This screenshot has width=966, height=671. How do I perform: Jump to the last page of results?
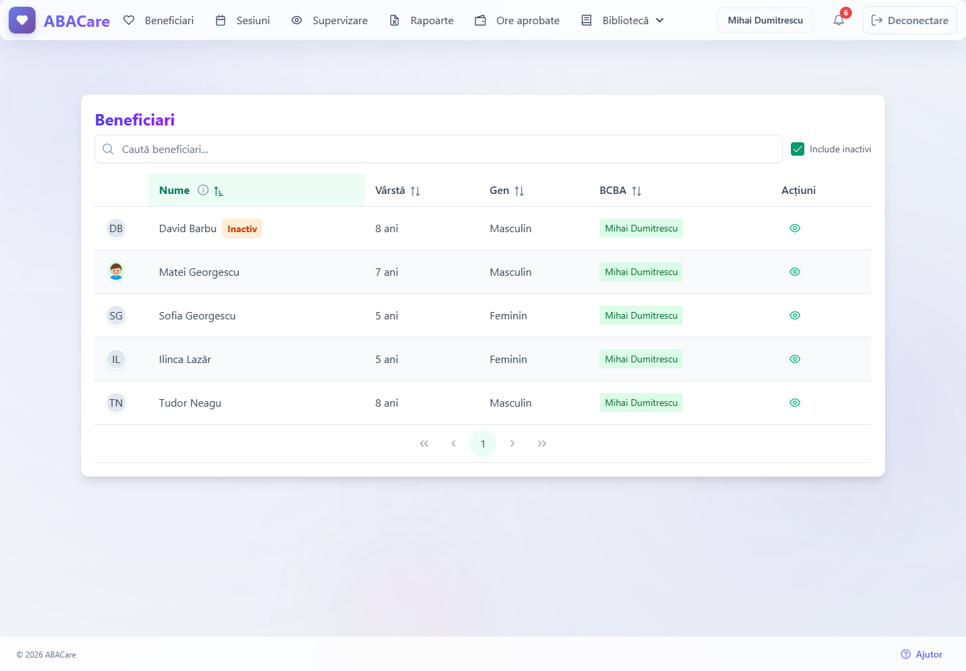542,444
